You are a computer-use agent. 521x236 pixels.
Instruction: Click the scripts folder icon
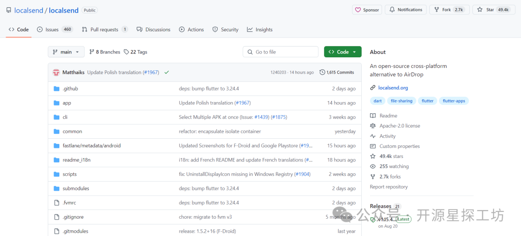[x=56, y=174]
